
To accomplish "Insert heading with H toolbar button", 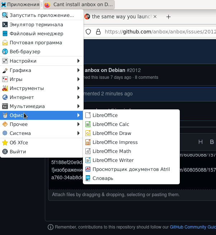I will (x=201, y=142).
